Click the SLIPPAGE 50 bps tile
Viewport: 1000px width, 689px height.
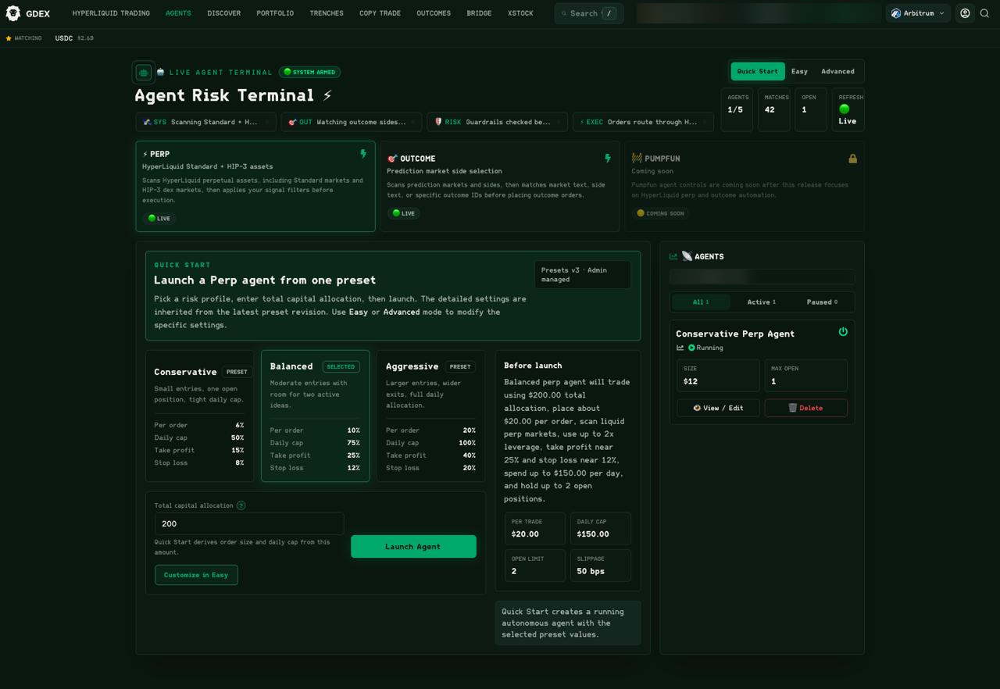click(601, 566)
